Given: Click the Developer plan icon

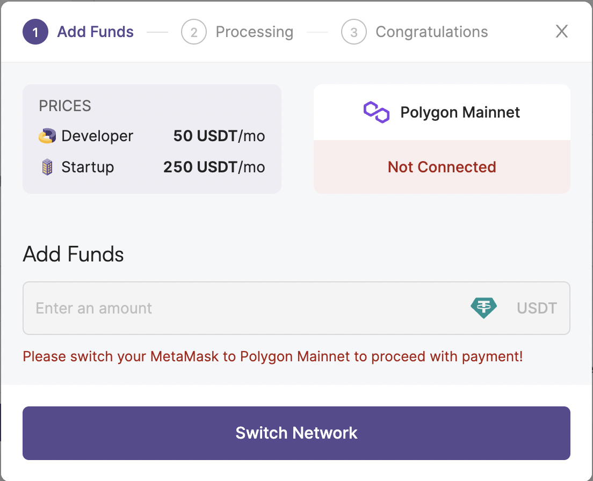Looking at the screenshot, I should (47, 136).
